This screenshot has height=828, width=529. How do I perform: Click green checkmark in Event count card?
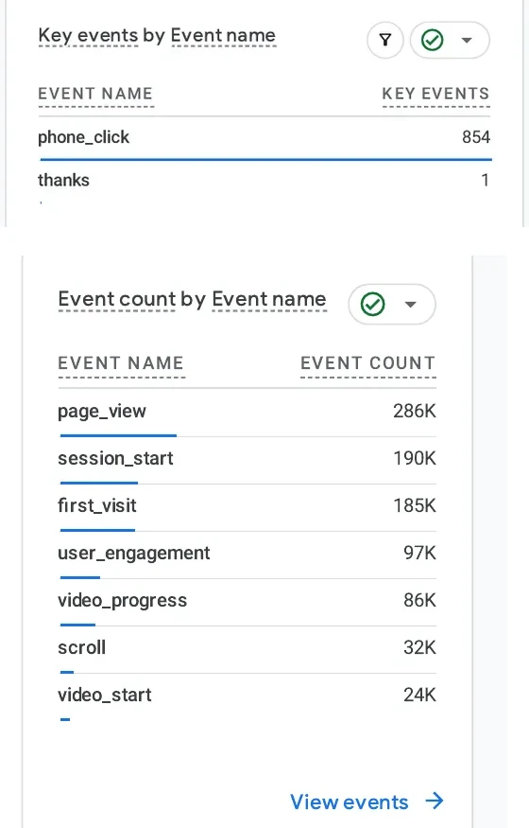pos(372,304)
